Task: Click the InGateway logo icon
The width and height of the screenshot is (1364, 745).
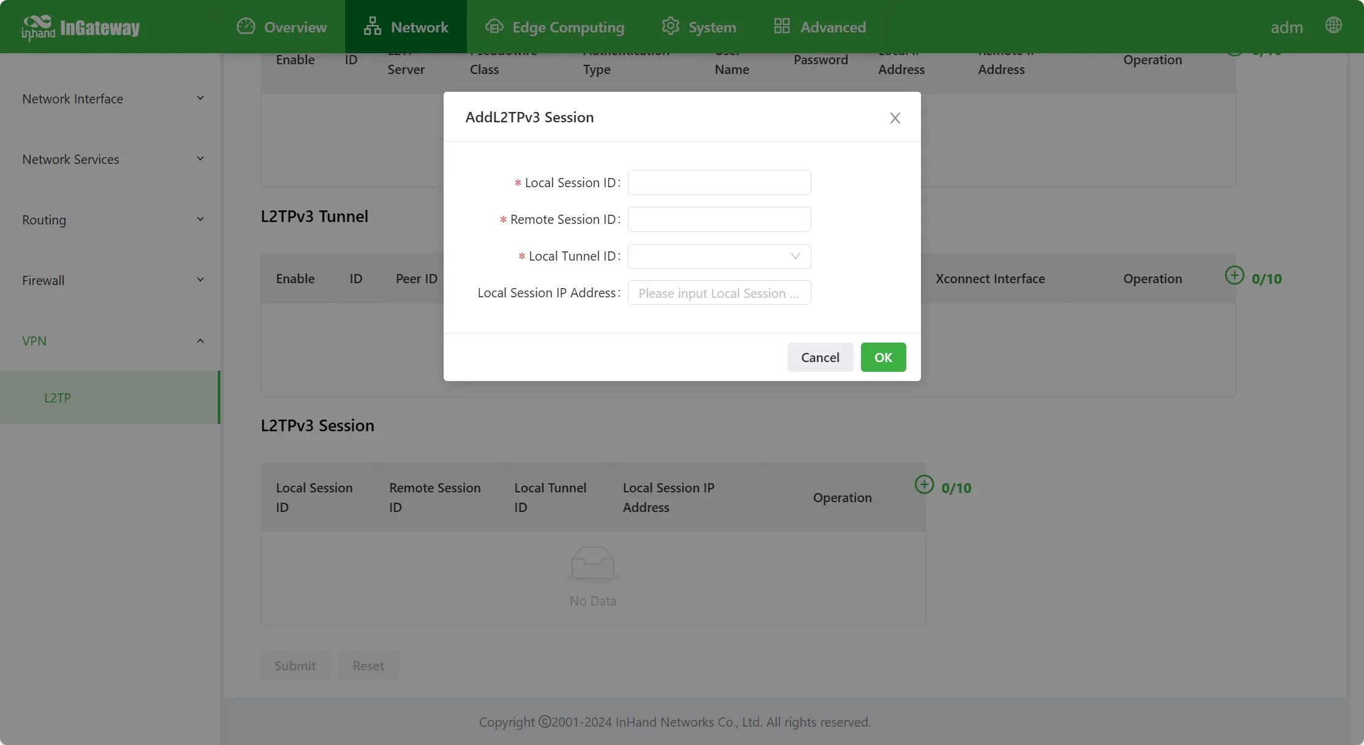Action: (x=38, y=28)
